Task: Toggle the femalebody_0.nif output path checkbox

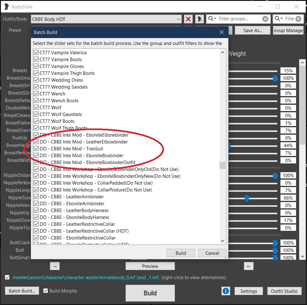Action: point(7,277)
